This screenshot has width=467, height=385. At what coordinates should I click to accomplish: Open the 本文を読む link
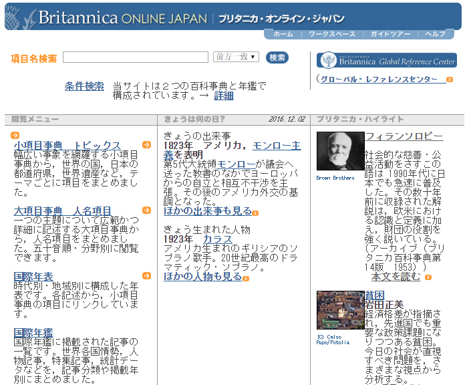click(396, 276)
